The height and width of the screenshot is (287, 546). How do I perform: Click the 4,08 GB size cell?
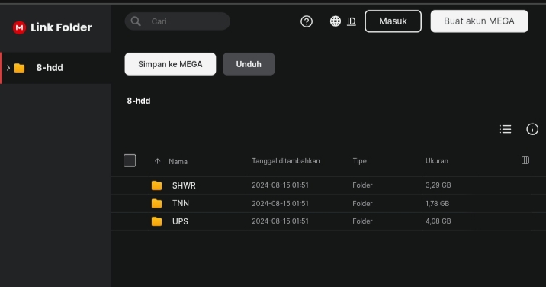pos(438,221)
